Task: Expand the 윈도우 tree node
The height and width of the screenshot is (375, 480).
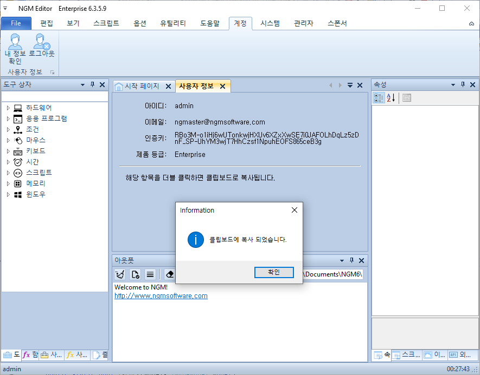Action: 8,194
